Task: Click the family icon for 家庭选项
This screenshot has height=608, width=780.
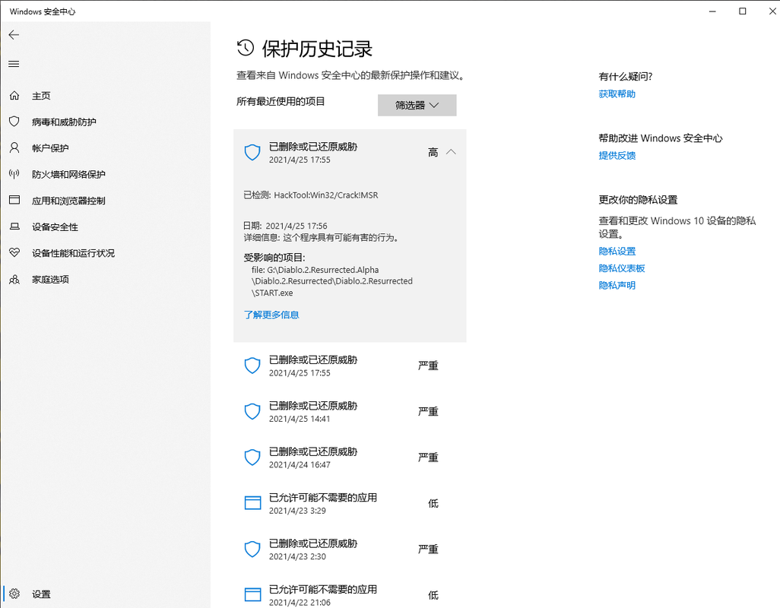Action: (x=14, y=280)
